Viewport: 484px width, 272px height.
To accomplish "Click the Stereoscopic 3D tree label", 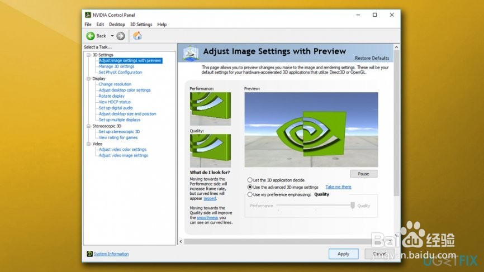I will click(x=107, y=126).
